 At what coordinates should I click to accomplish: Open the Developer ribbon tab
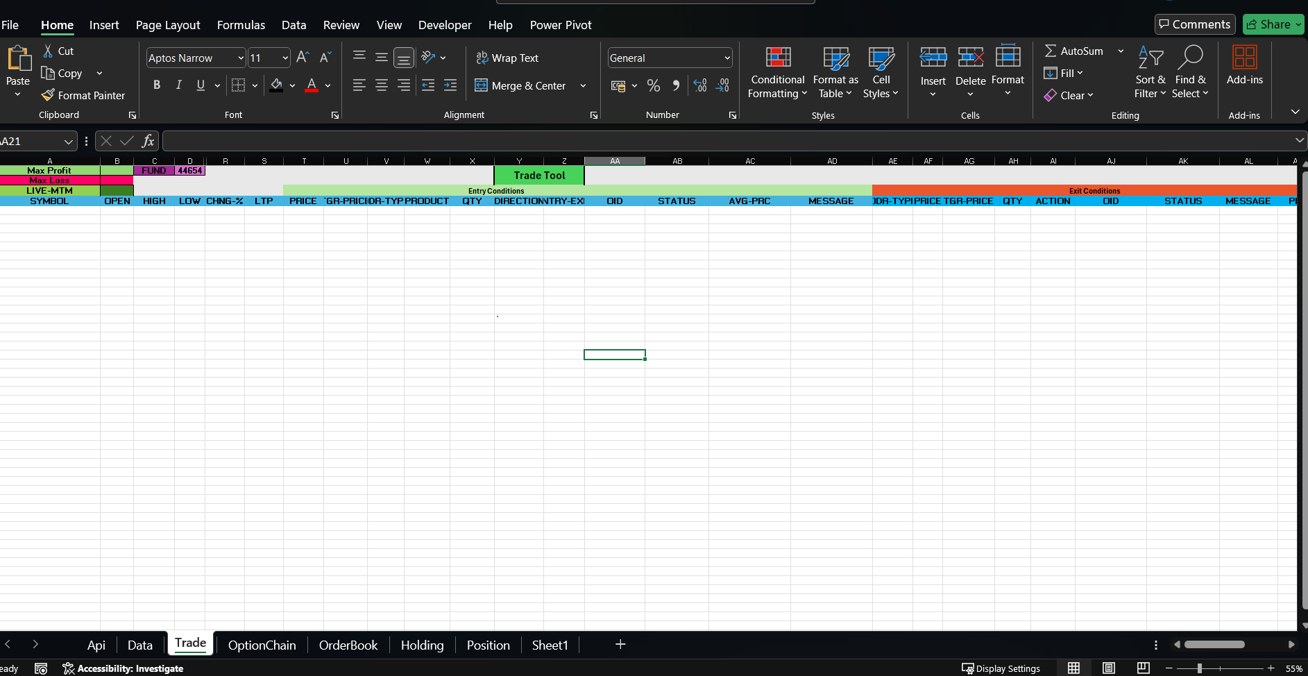tap(445, 25)
